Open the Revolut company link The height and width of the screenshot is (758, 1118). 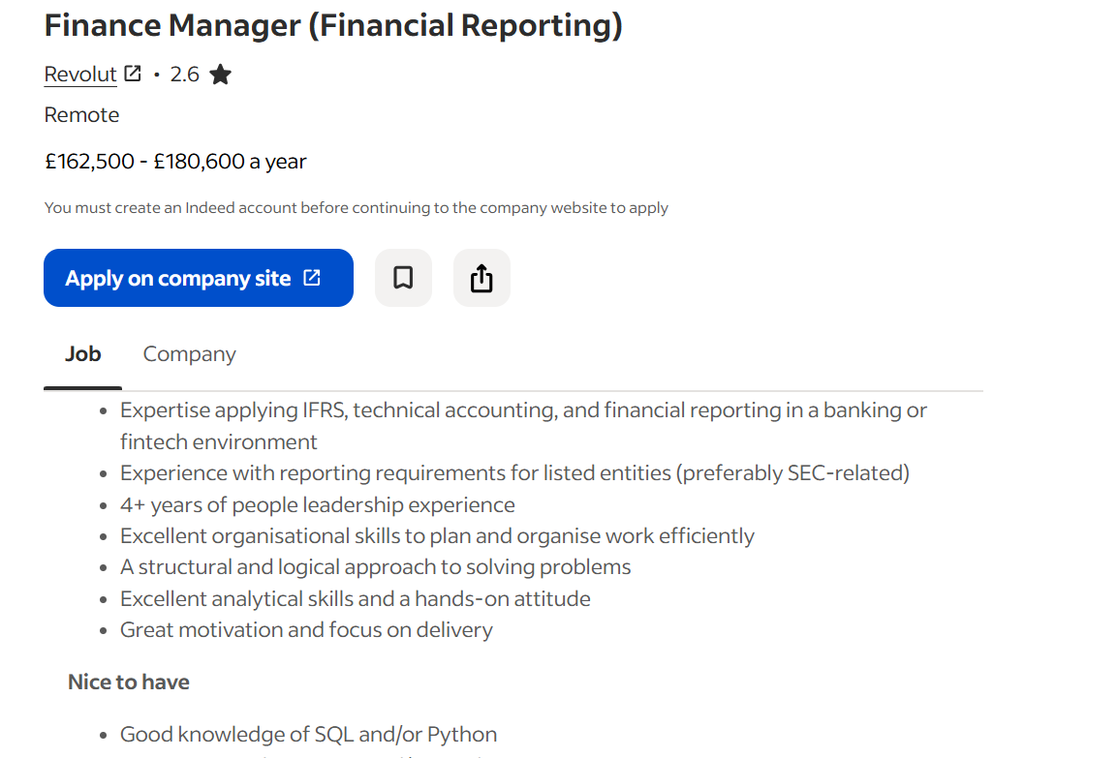[80, 75]
